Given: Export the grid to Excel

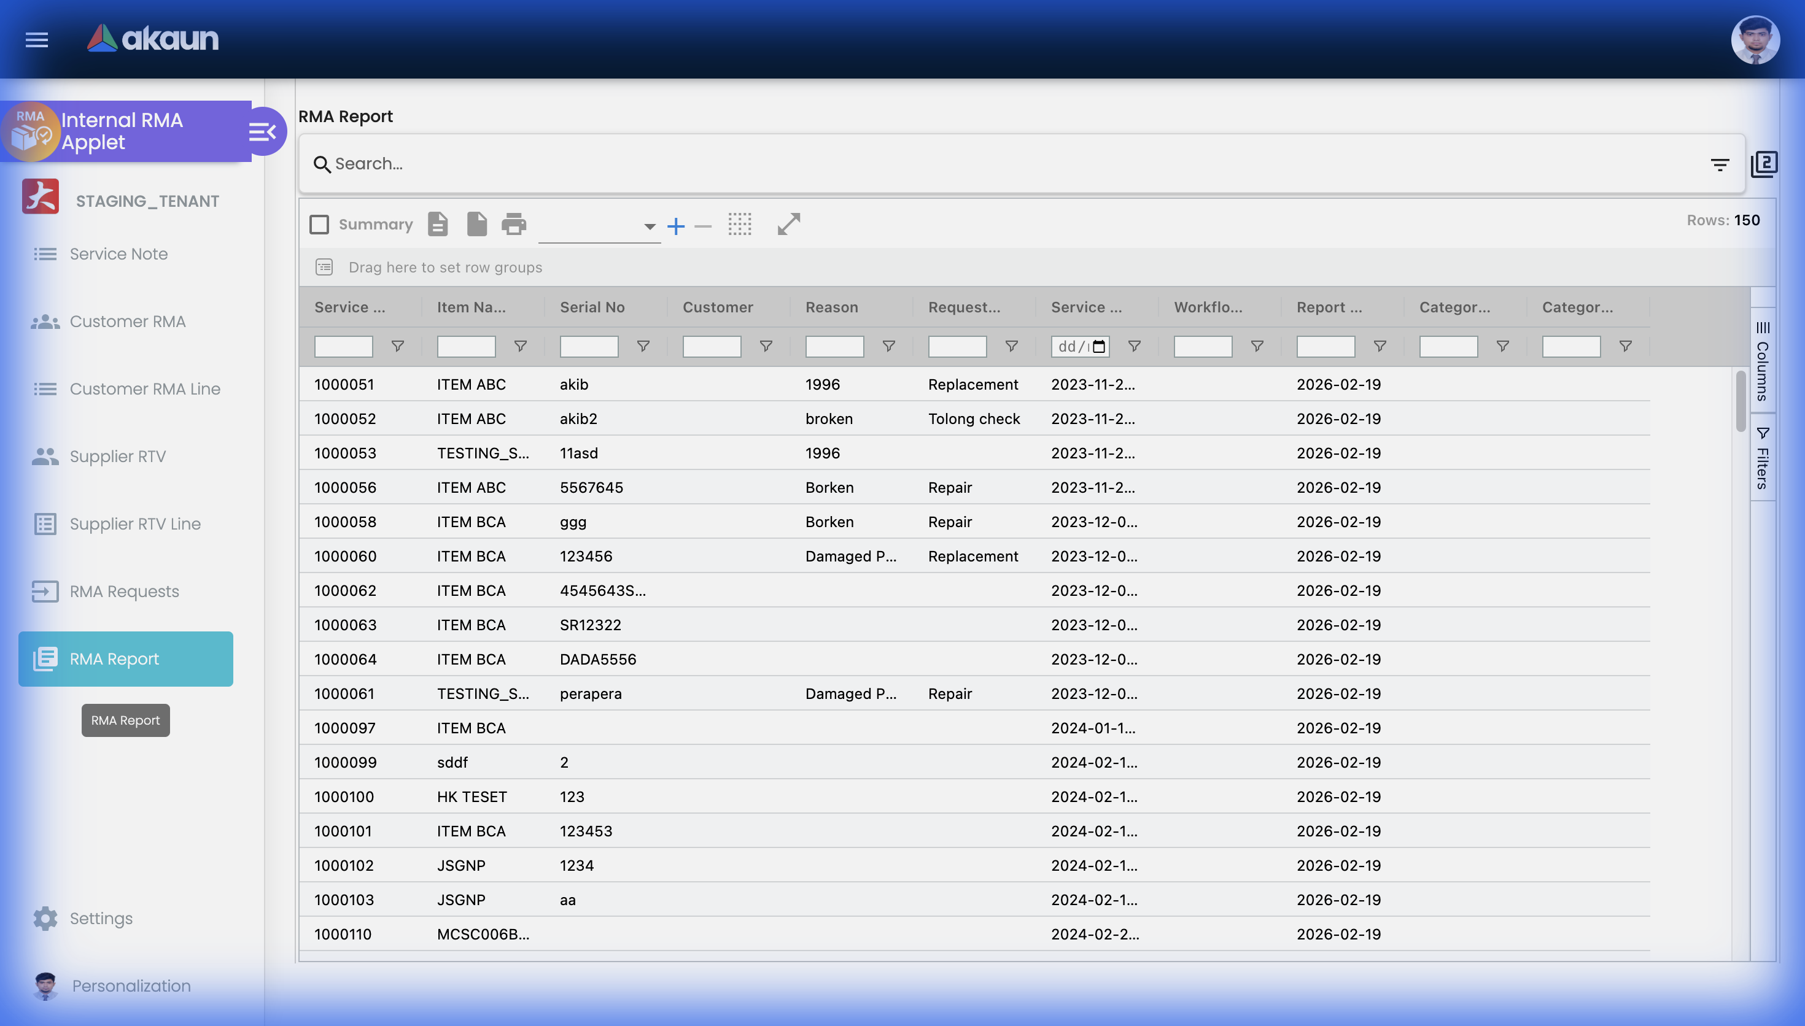Looking at the screenshot, I should (x=477, y=224).
